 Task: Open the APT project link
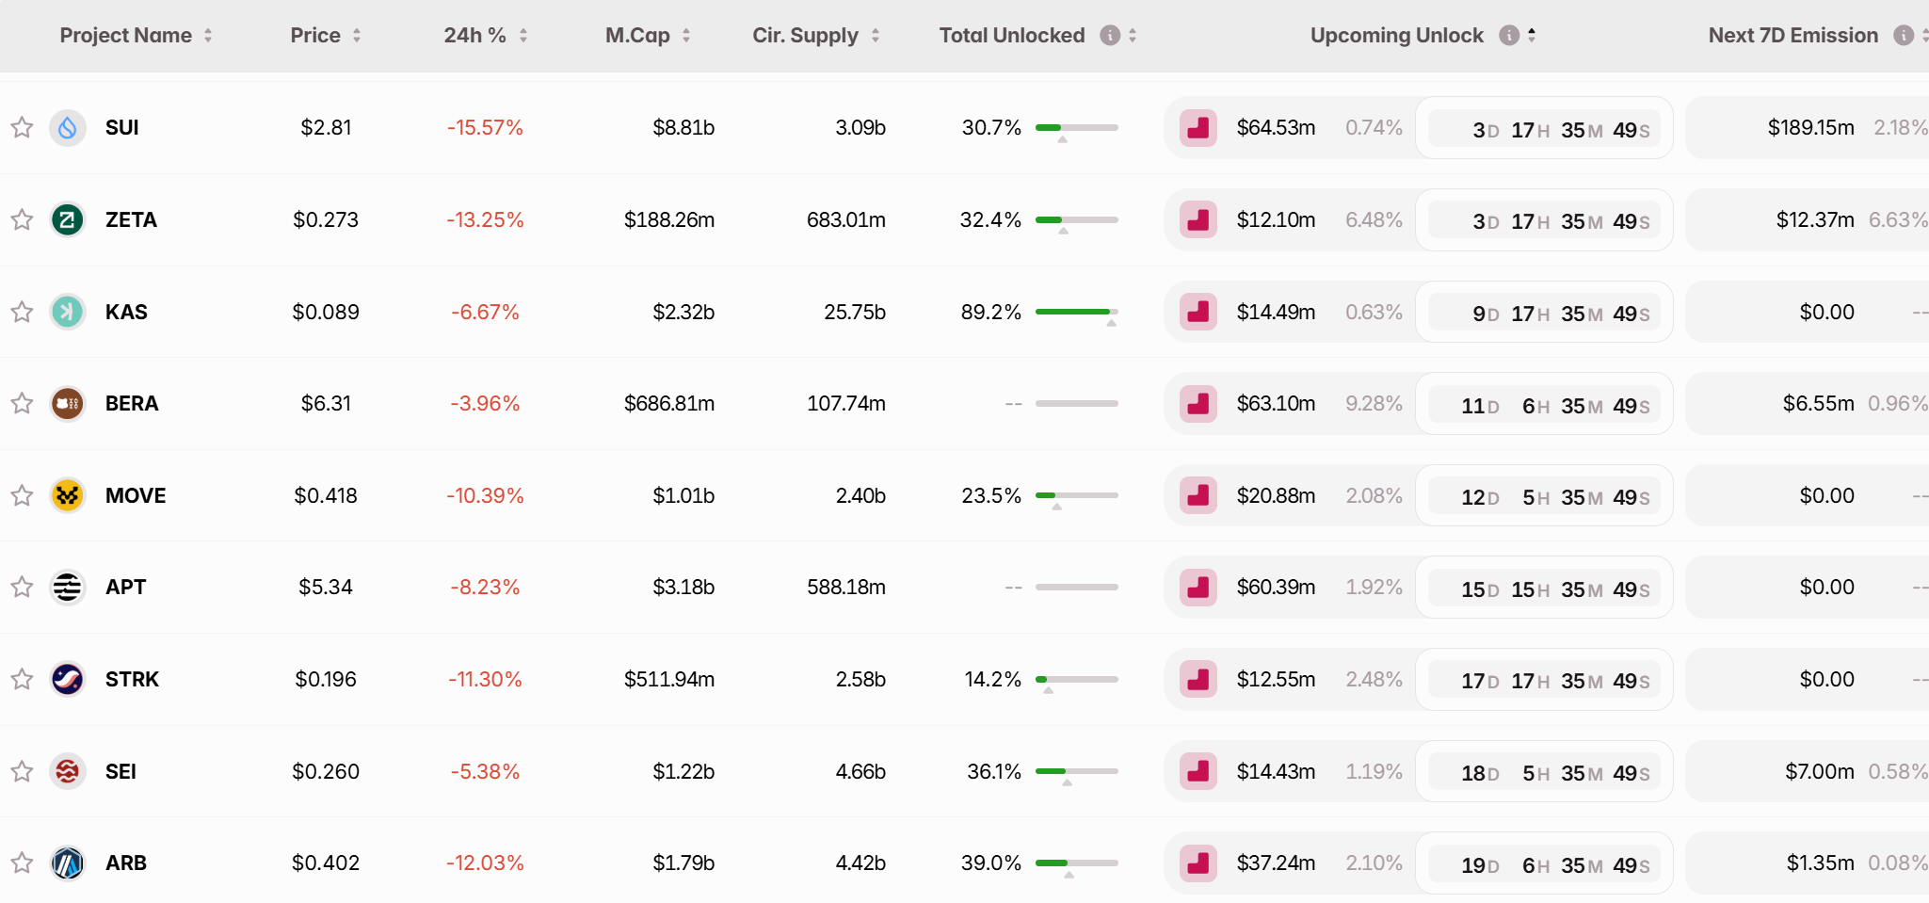click(x=125, y=587)
